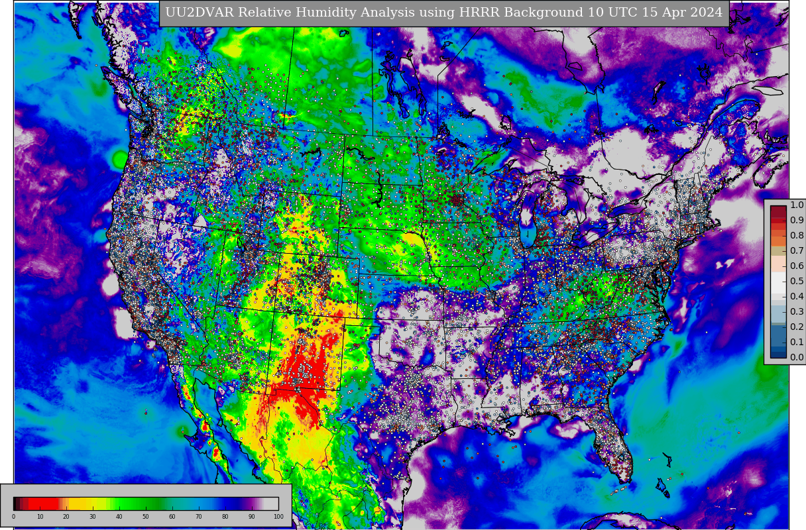806x530 pixels.
Task: Pick the light gray end of humidity colorbar
Action: pyautogui.click(x=271, y=503)
